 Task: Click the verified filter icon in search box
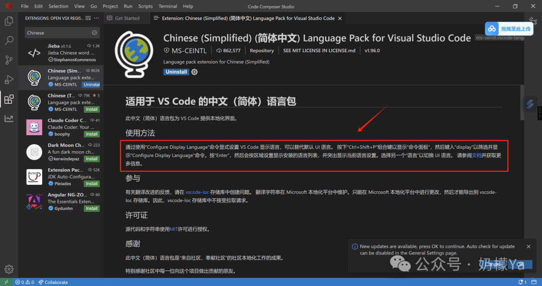tap(94, 33)
